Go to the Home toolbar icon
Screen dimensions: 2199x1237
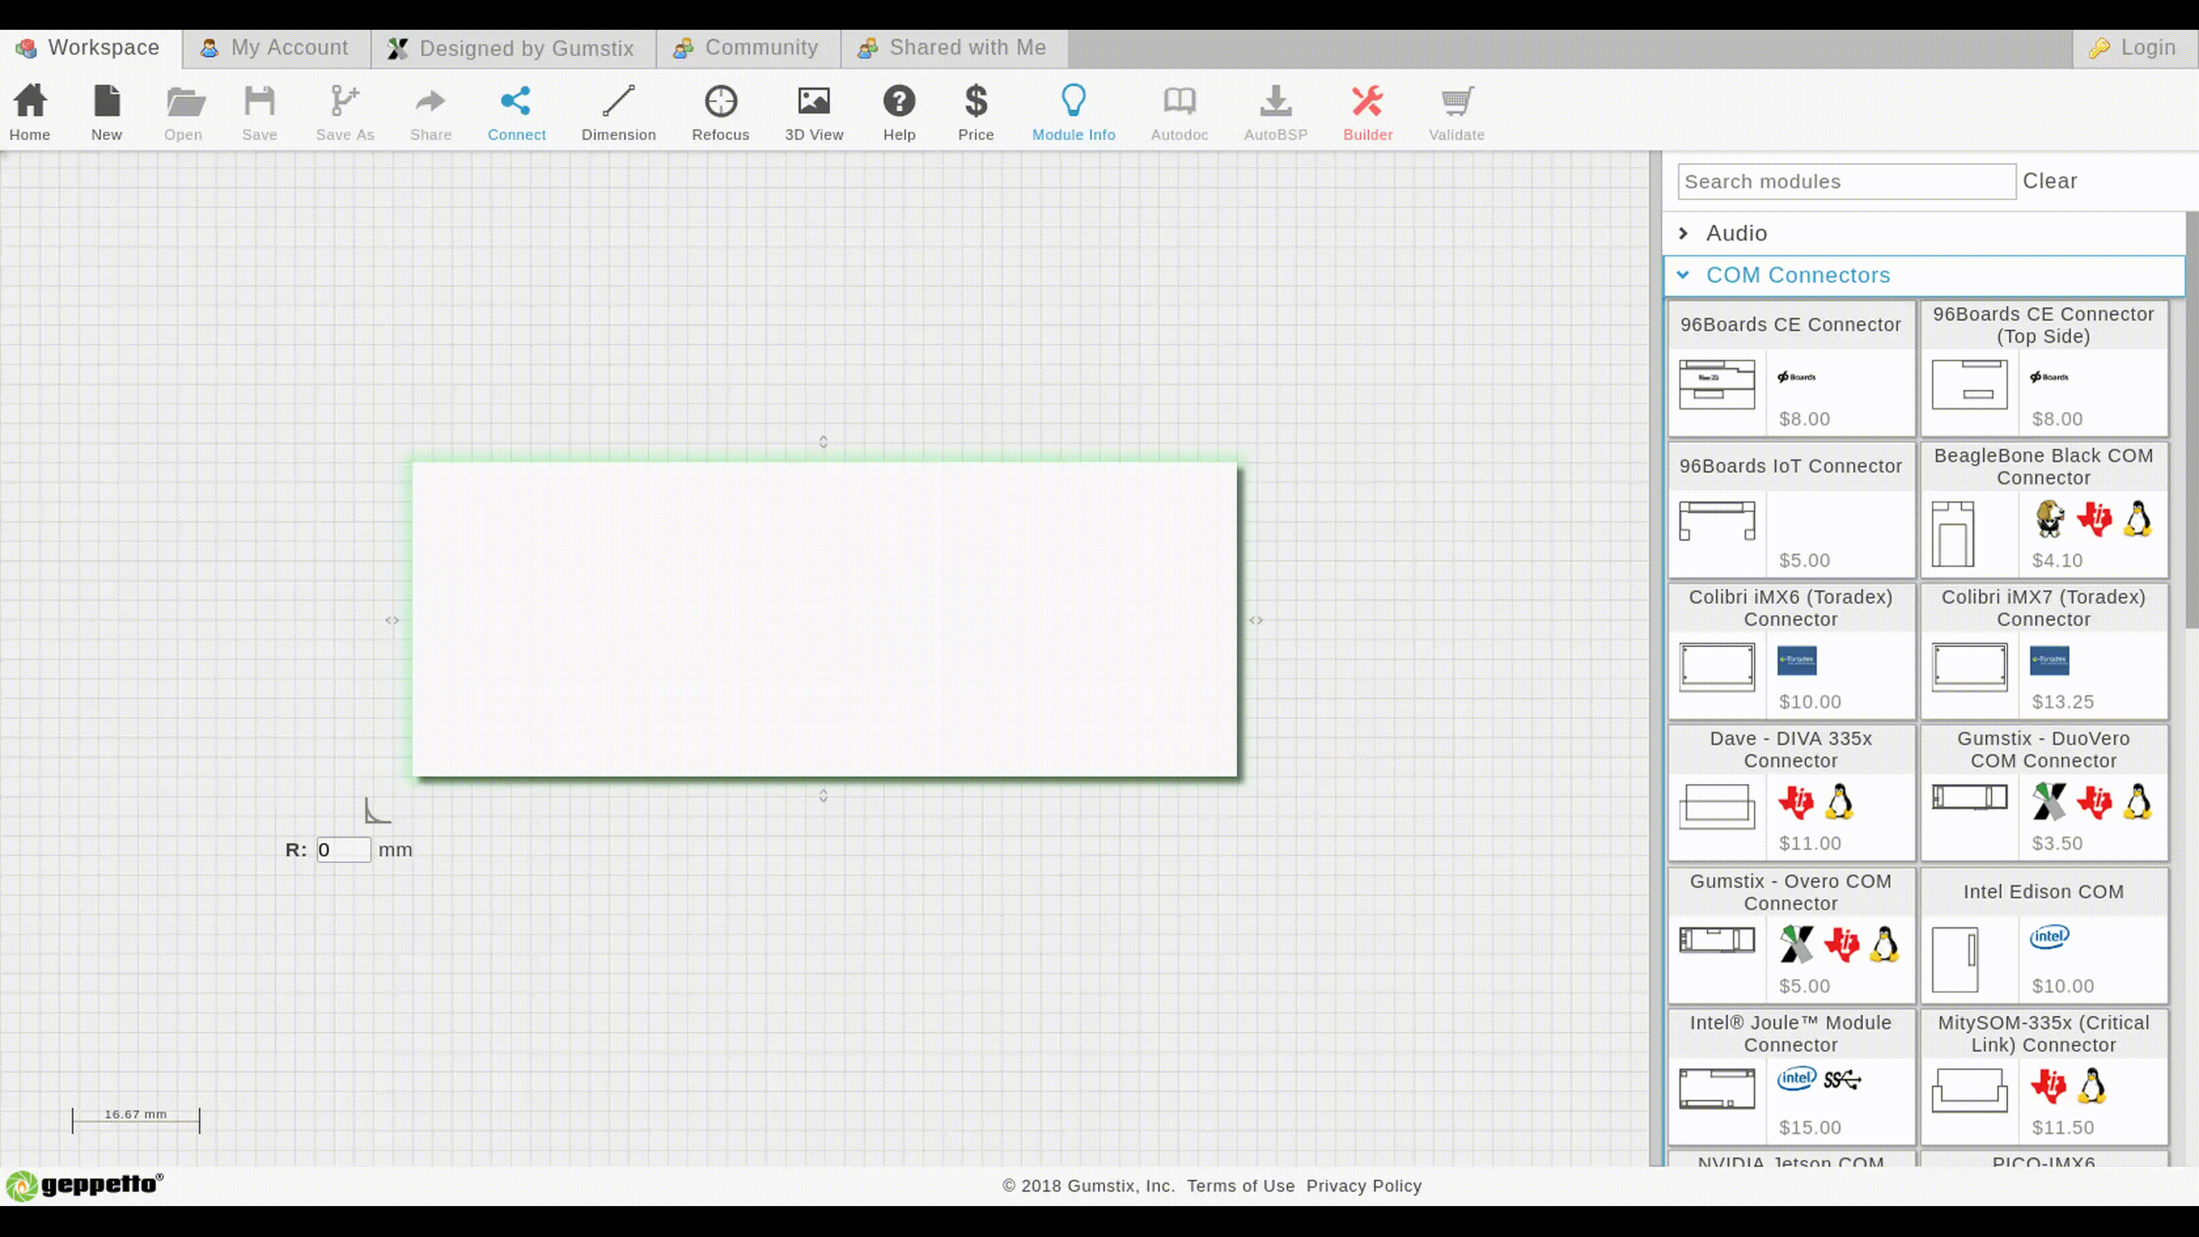pyautogui.click(x=30, y=112)
